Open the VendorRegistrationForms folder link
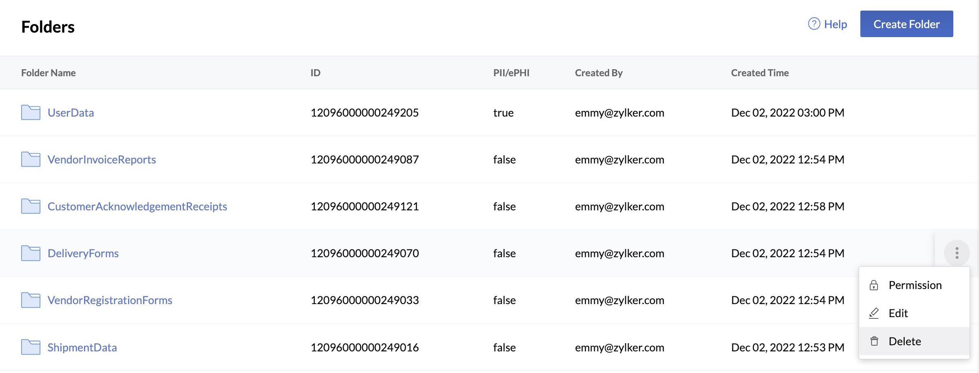 click(x=110, y=300)
